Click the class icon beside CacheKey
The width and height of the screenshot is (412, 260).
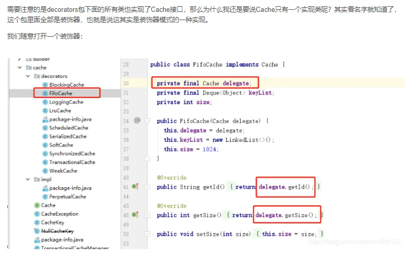pyautogui.click(x=37, y=222)
